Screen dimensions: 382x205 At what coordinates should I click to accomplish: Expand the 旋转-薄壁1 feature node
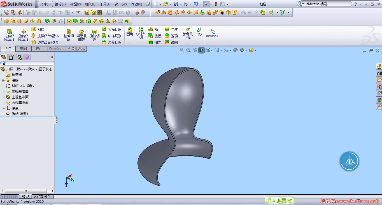pyautogui.click(x=3, y=114)
